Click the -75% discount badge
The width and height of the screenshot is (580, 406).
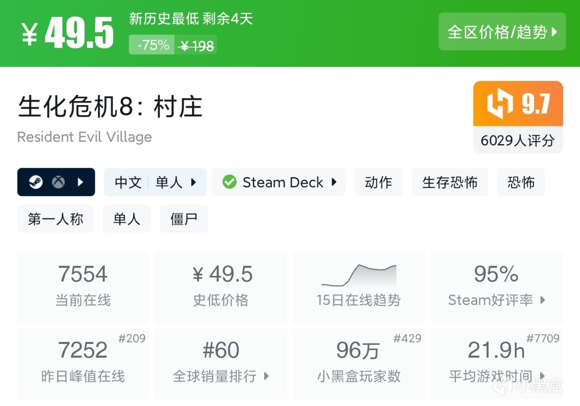click(x=153, y=45)
